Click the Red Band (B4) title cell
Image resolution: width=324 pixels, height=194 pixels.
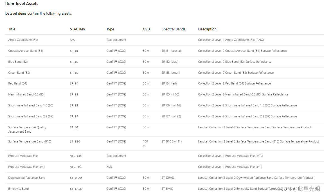18,84
